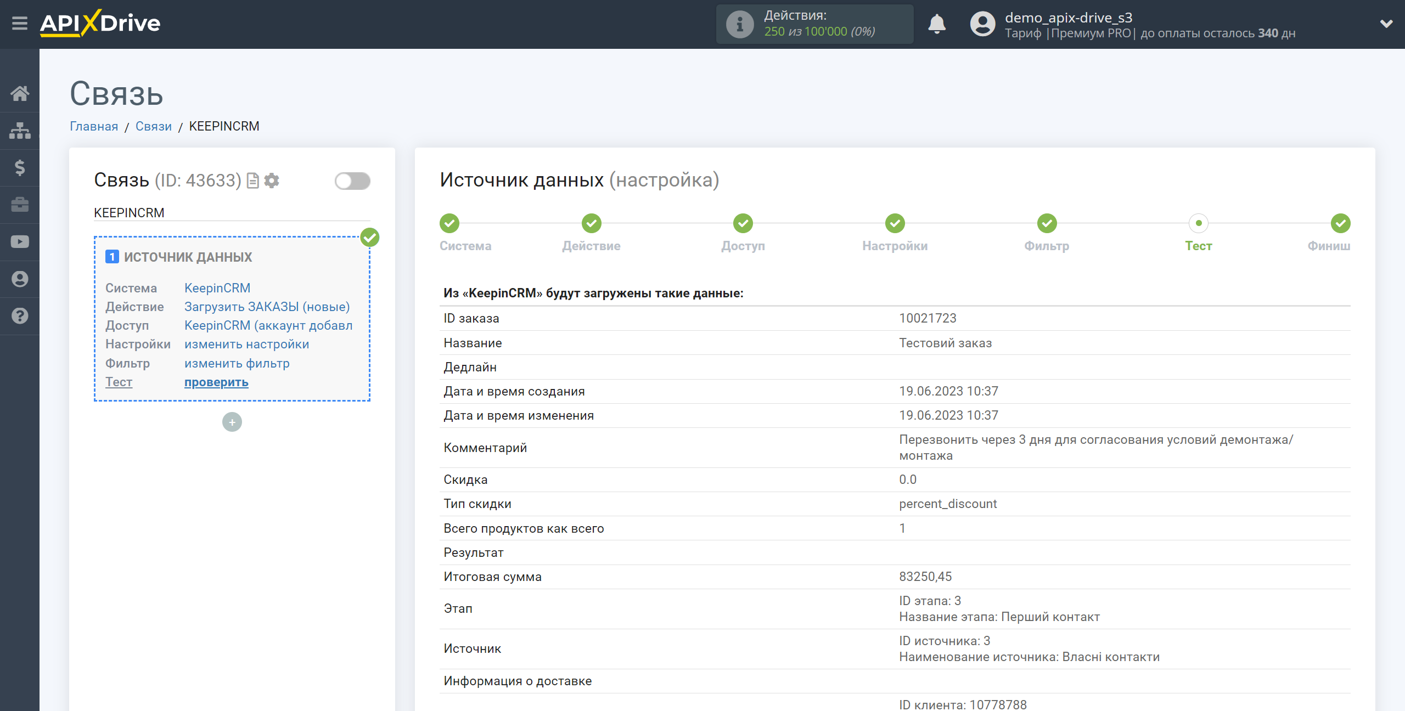Toggle the connection on/off switch
This screenshot has width=1405, height=711.
coord(352,180)
